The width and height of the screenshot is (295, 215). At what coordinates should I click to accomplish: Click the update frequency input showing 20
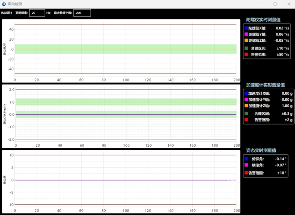point(37,13)
